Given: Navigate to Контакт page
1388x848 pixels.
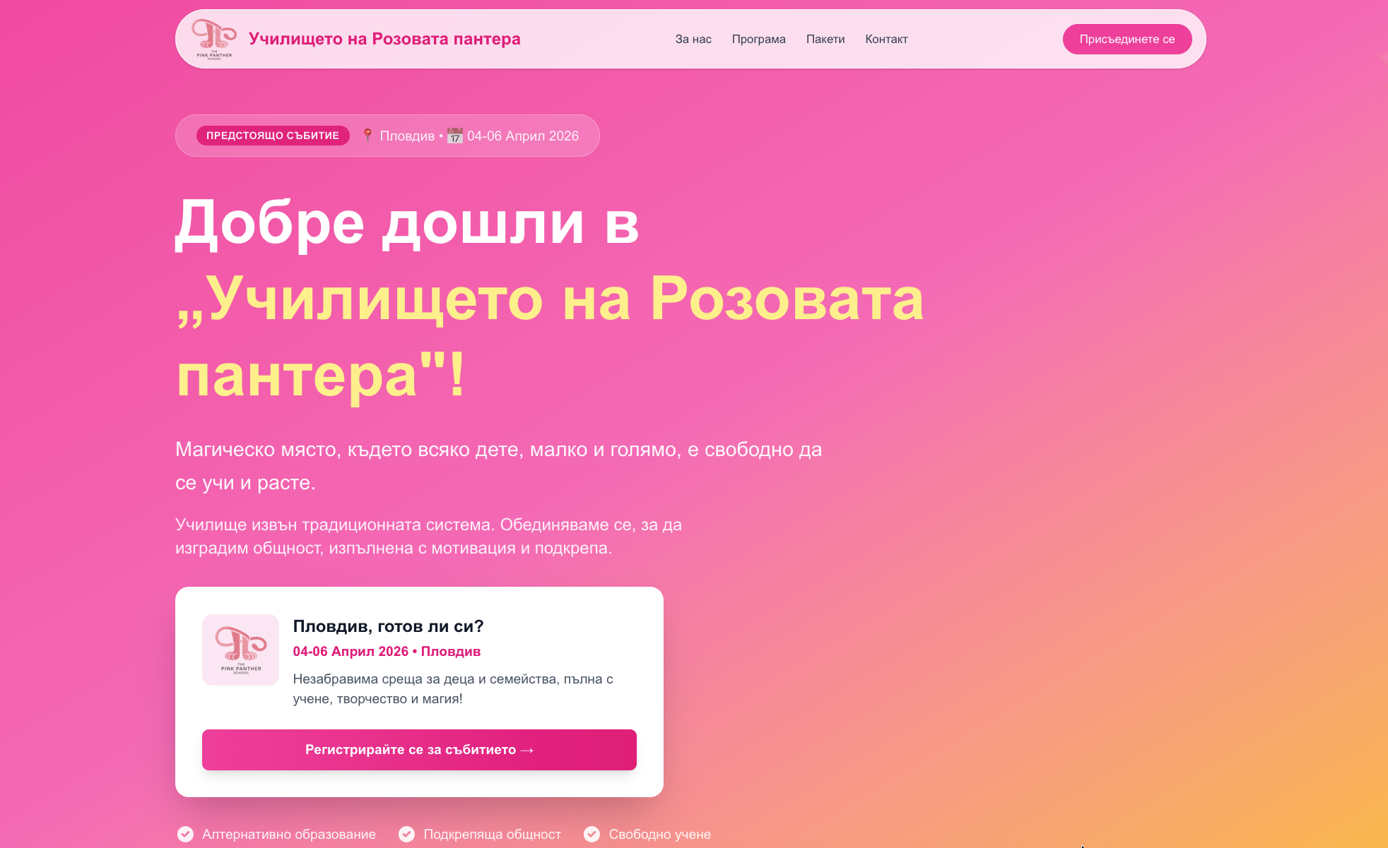Looking at the screenshot, I should (x=886, y=39).
